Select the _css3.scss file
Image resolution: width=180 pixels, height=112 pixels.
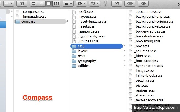(x=85, y=12)
